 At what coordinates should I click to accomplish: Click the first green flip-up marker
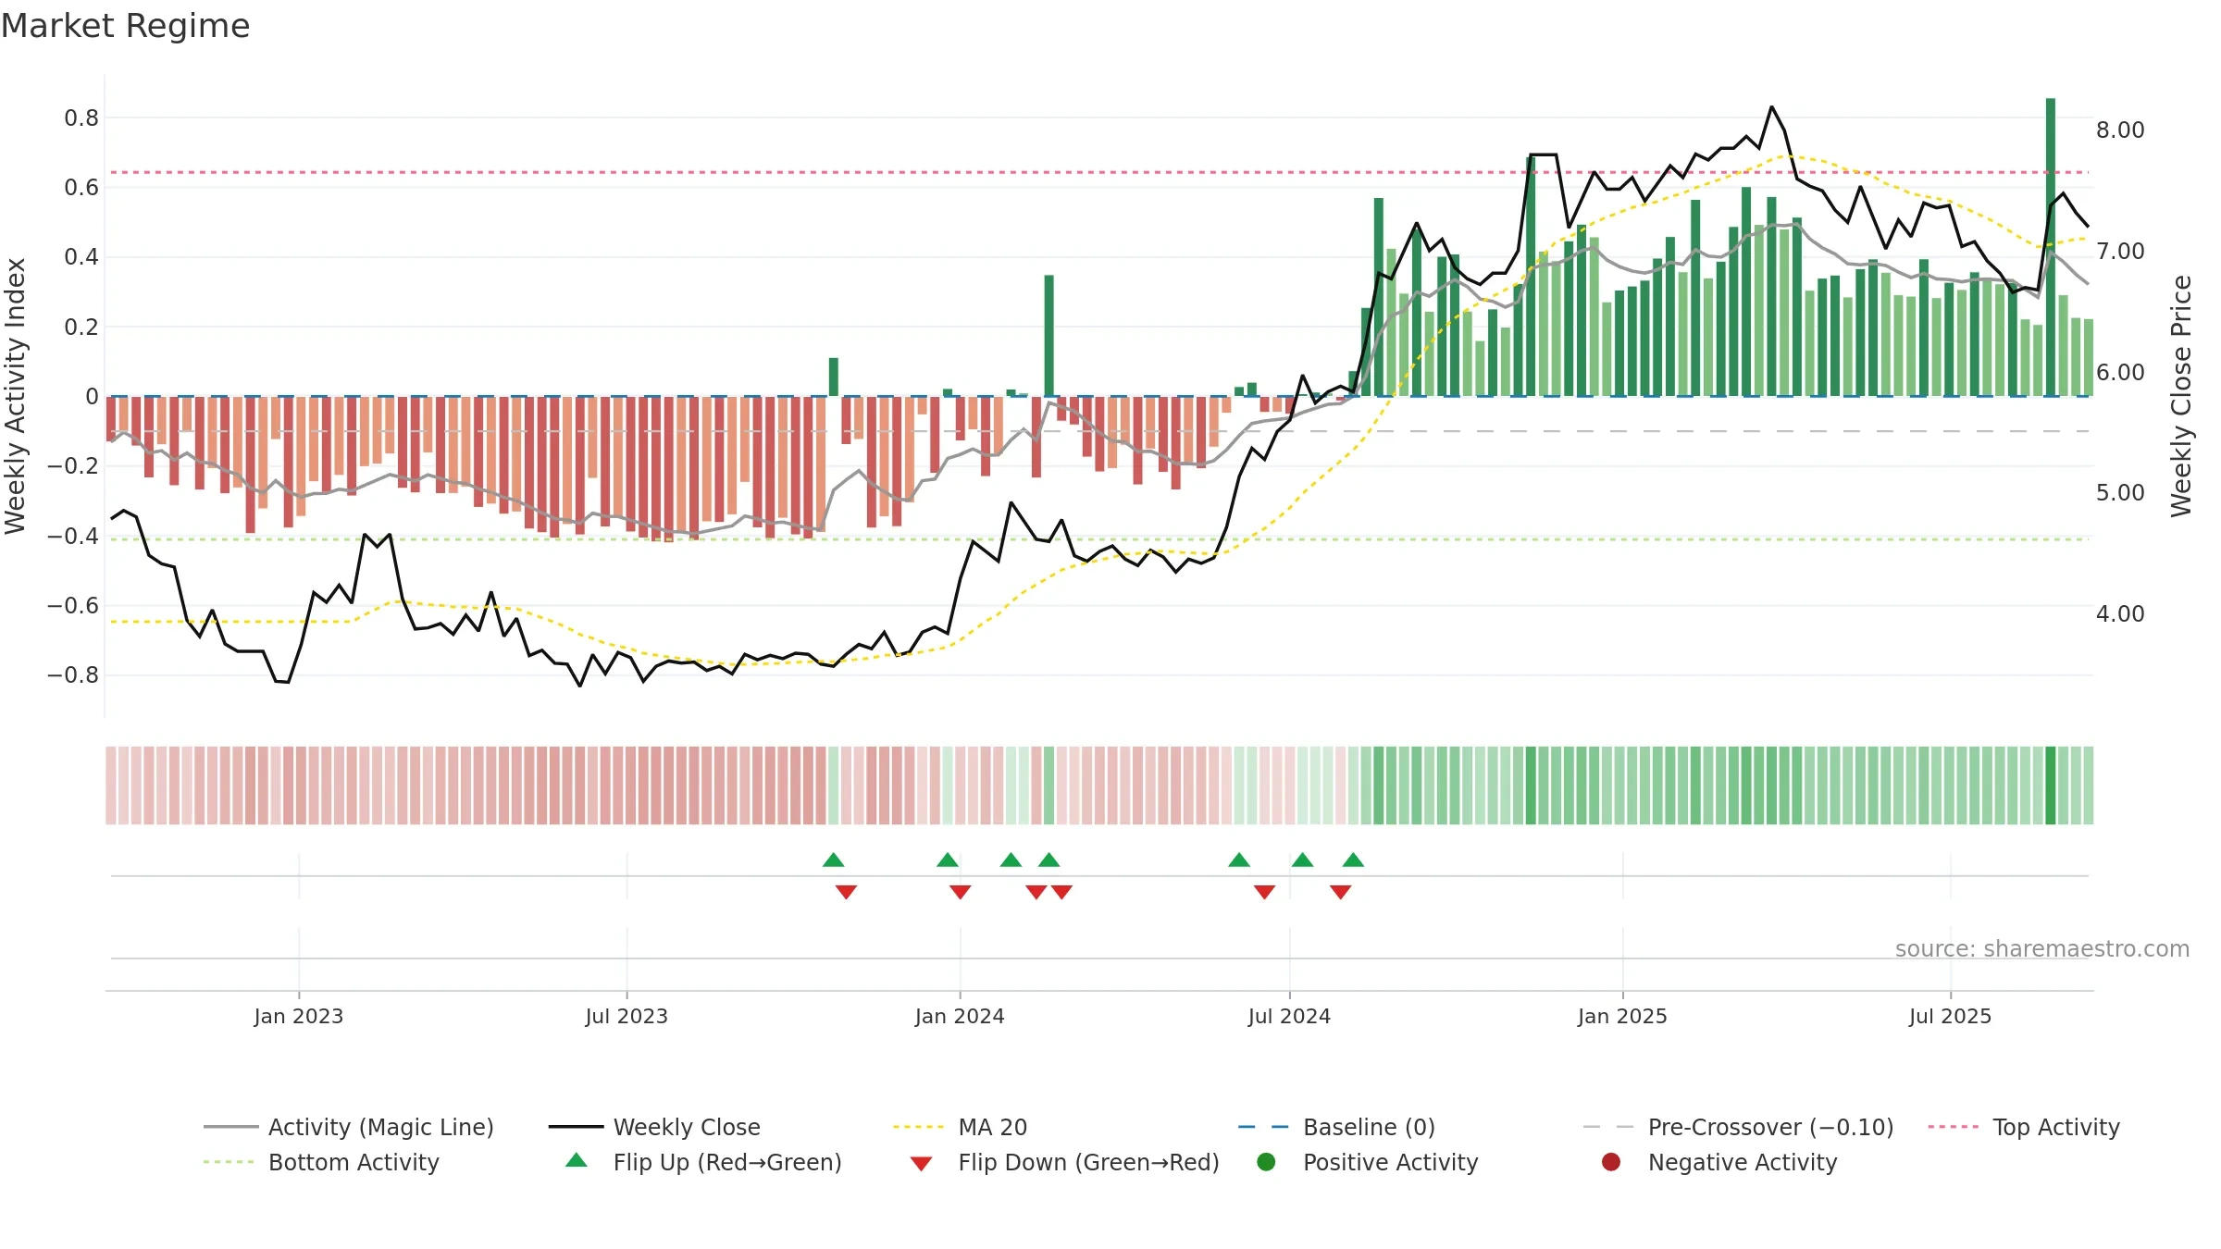pos(833,859)
